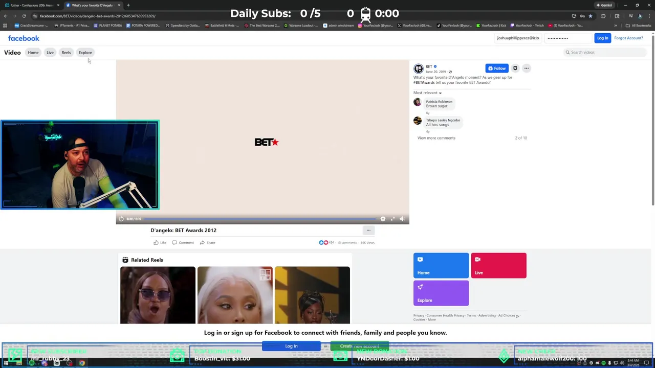Go to Video Home tab
This screenshot has width=655, height=368.
33,53
